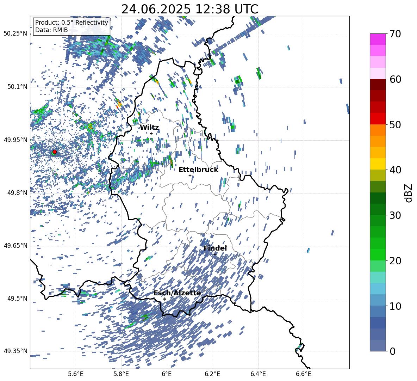Click the 40 tick on the colorbar
This screenshot has height=381, width=417.
(x=395, y=170)
